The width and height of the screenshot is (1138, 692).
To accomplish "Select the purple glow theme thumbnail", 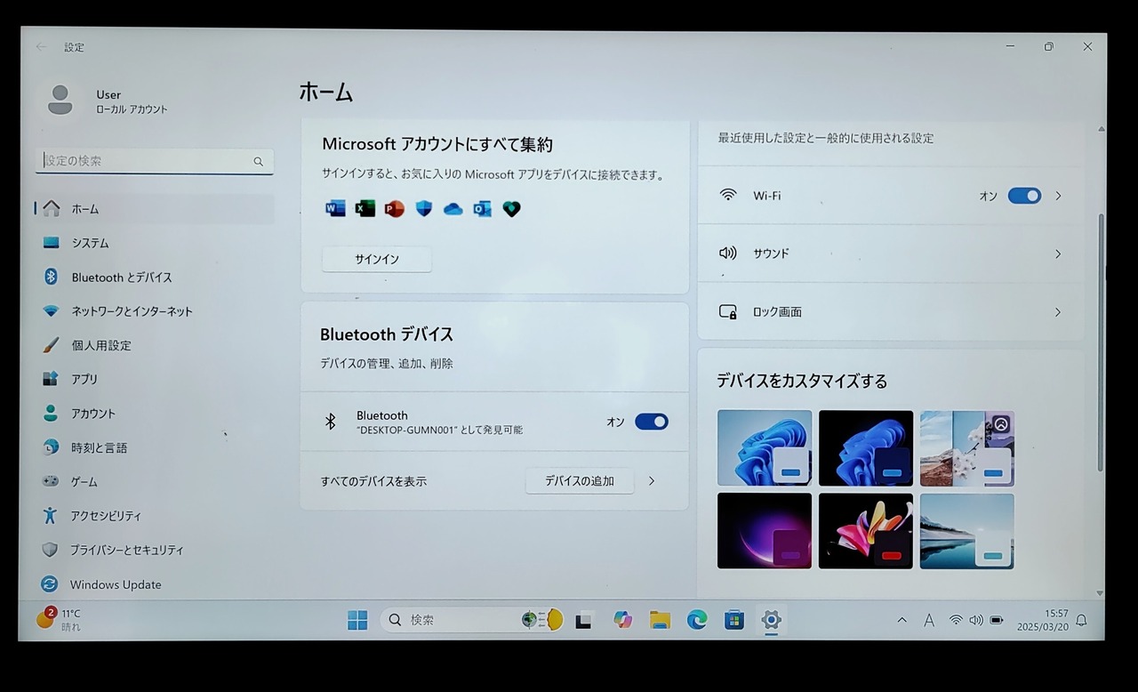I will tap(765, 531).
